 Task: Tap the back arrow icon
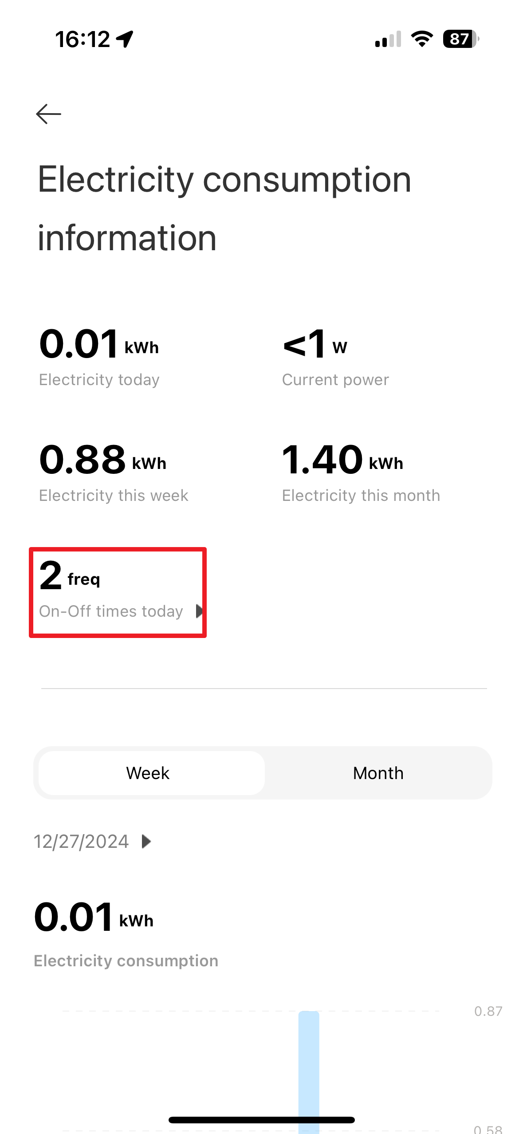click(x=48, y=114)
